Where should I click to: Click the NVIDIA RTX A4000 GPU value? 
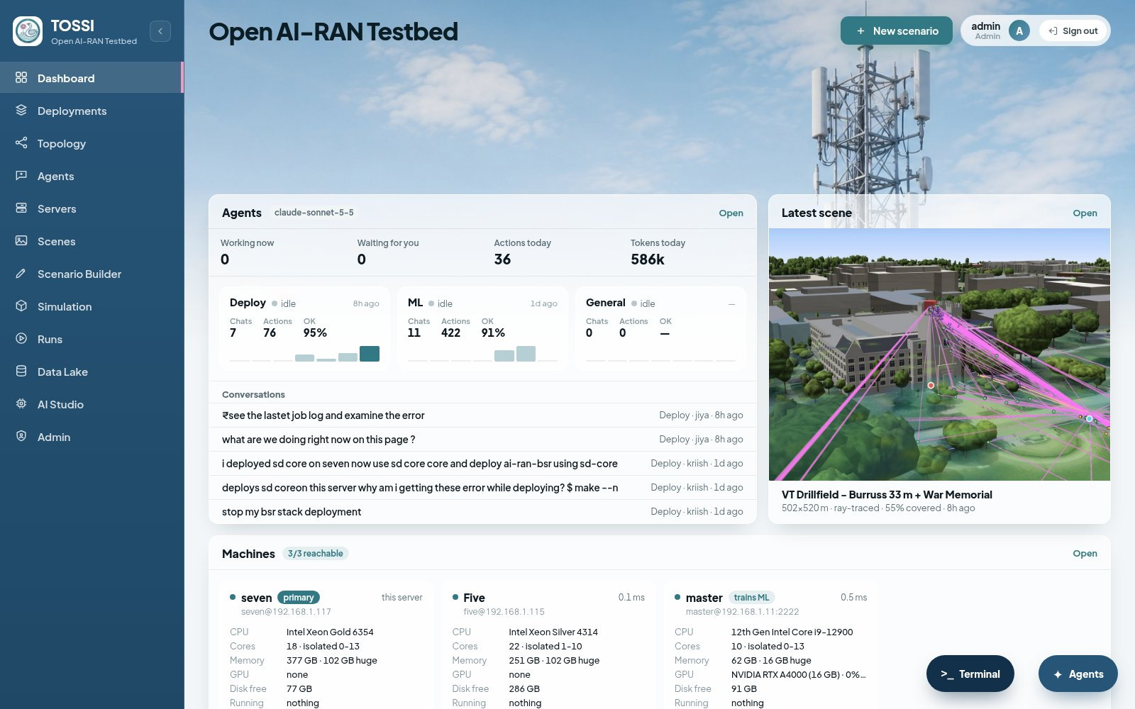(x=798, y=674)
